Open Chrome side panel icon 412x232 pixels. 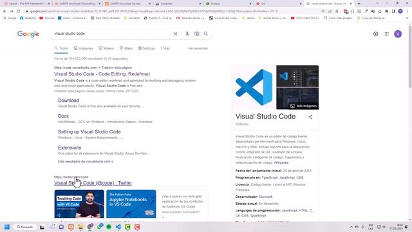[393, 12]
